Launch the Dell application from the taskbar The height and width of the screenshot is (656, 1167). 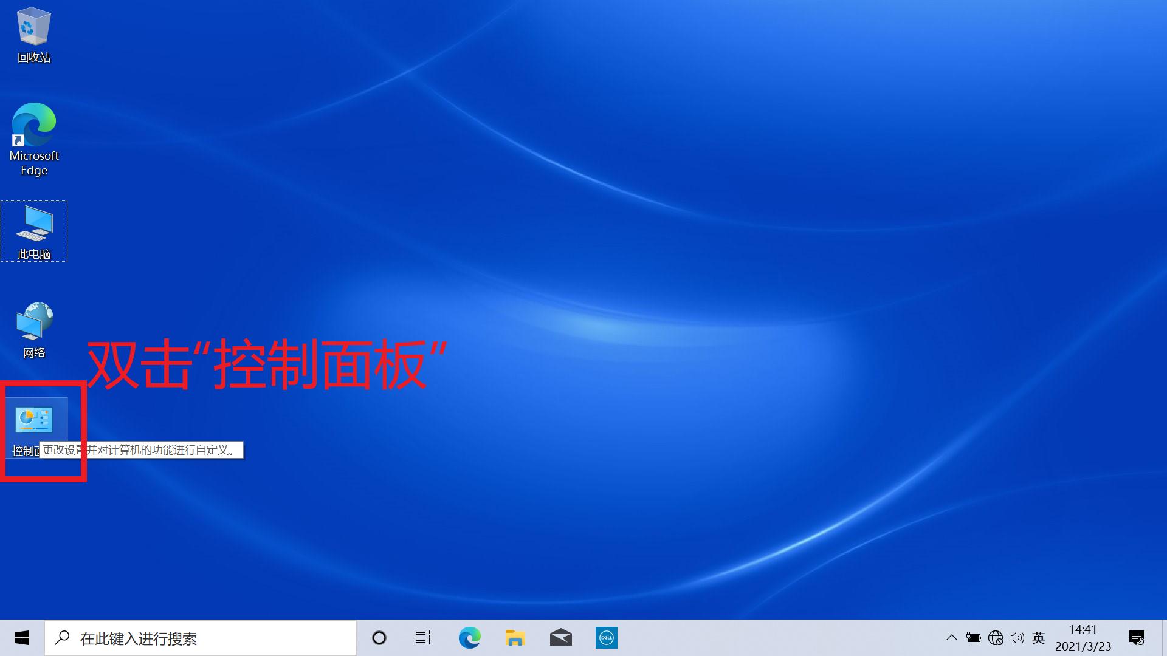click(x=607, y=638)
